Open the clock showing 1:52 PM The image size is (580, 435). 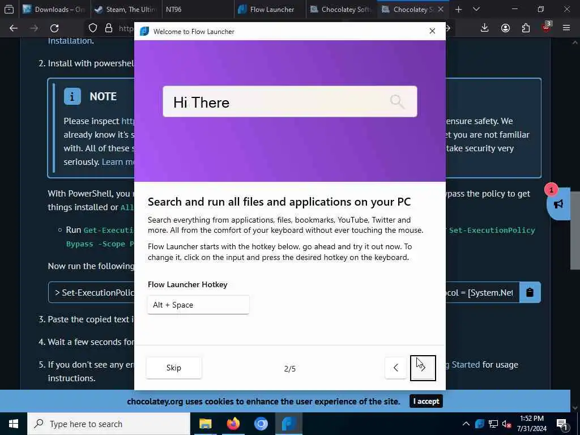[531, 424]
